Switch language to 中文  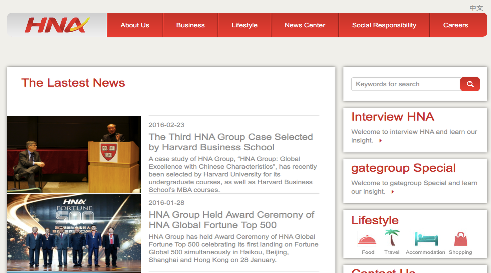click(x=476, y=8)
